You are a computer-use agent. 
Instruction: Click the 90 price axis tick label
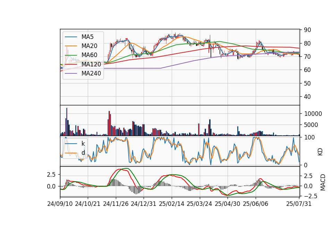(307, 30)
